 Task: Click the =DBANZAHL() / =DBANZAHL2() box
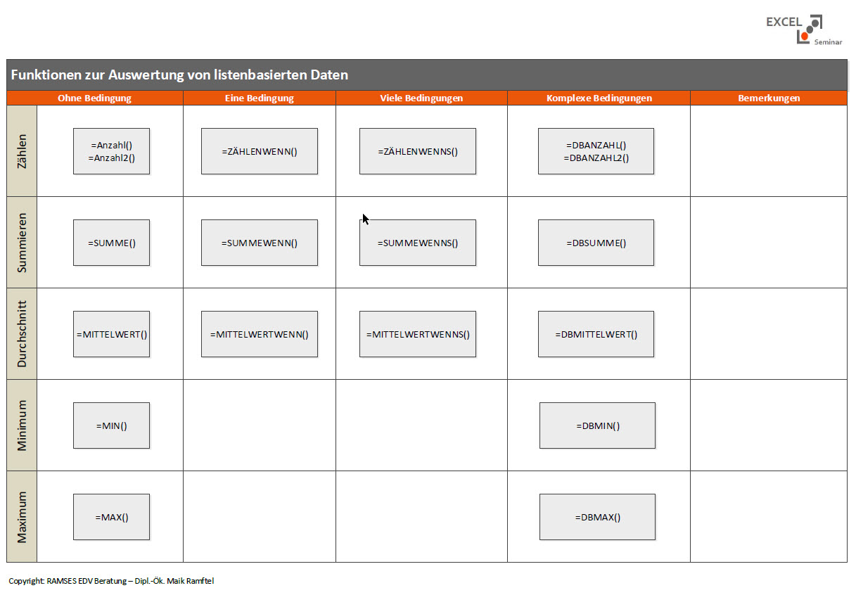[596, 151]
